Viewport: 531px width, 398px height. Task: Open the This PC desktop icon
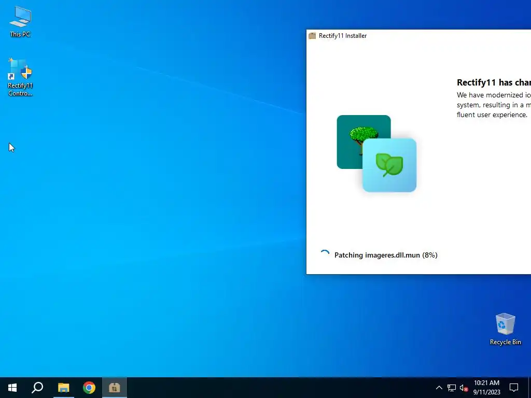[x=20, y=21]
